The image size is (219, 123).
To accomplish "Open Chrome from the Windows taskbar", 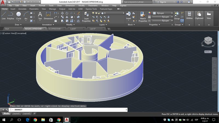I will (35, 120).
